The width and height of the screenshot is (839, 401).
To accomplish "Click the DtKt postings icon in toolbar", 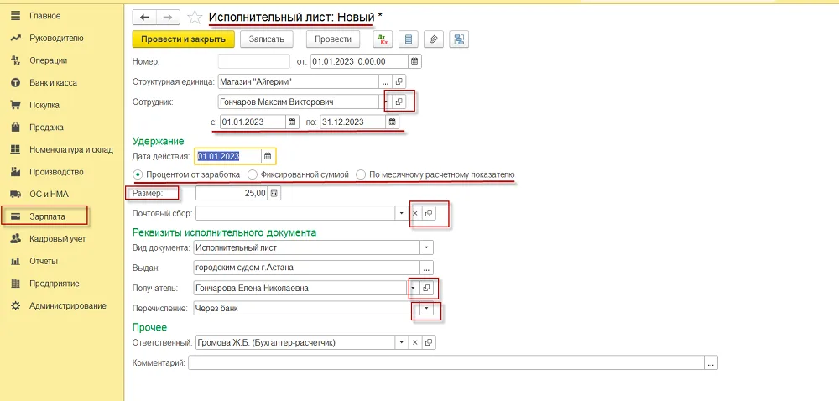I will click(x=382, y=39).
